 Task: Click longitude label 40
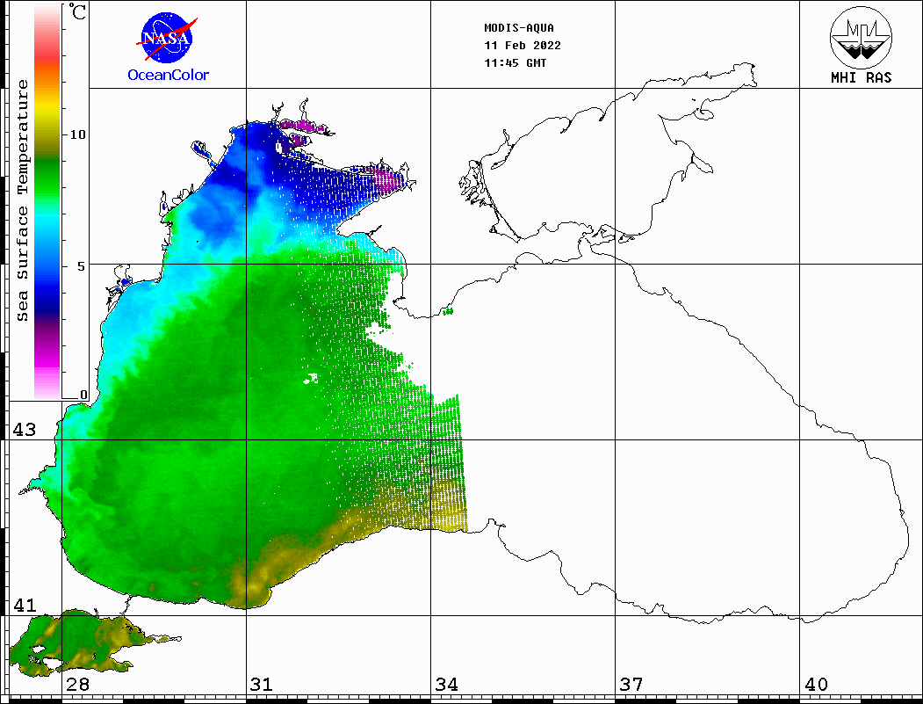pyautogui.click(x=816, y=684)
